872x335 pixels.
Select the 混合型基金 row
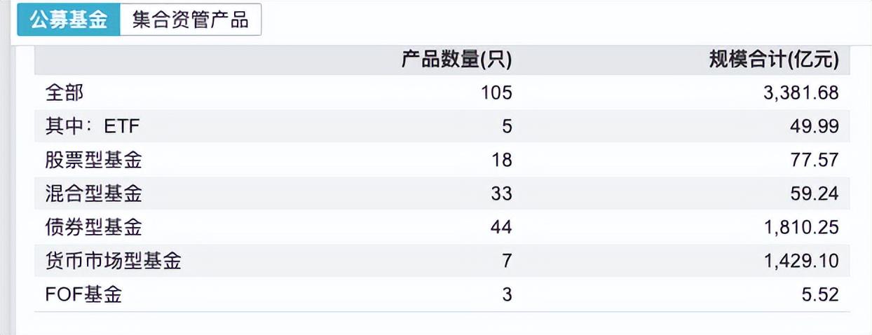point(442,193)
